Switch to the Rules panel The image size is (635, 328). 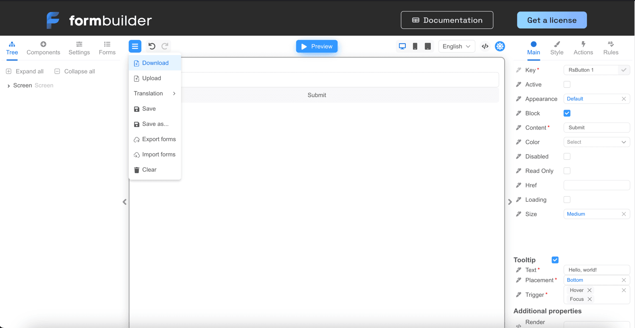[610, 48]
